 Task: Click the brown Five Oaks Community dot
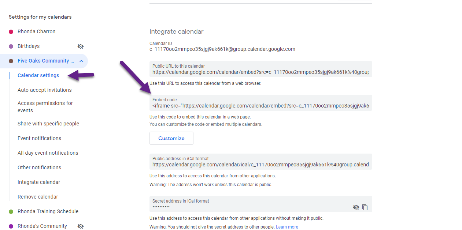tap(11, 61)
